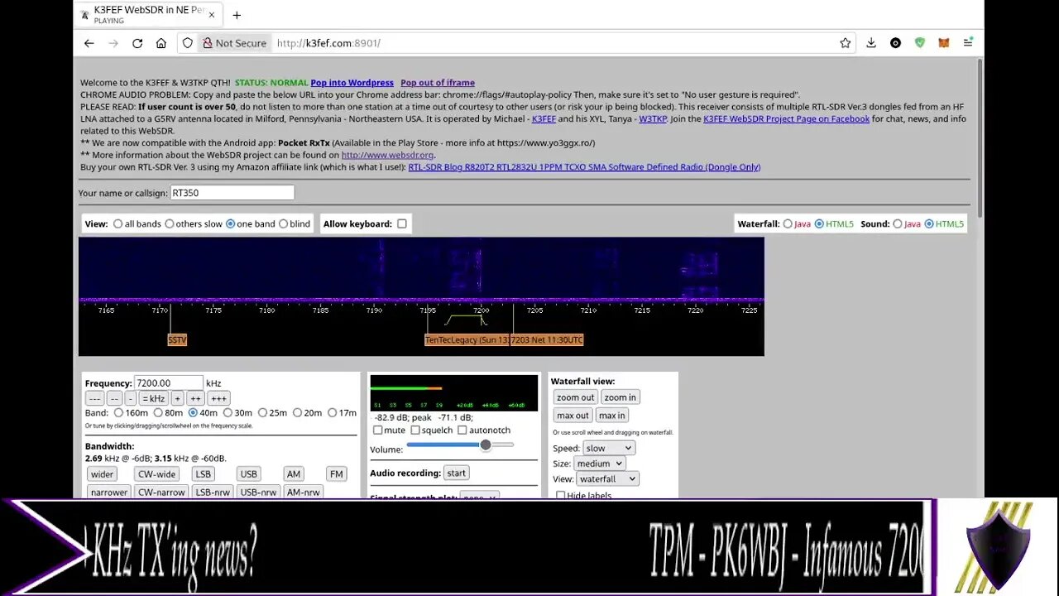Screen dimensions: 1059x596
Task: Go back using the browser back arrow
Action: click(89, 43)
